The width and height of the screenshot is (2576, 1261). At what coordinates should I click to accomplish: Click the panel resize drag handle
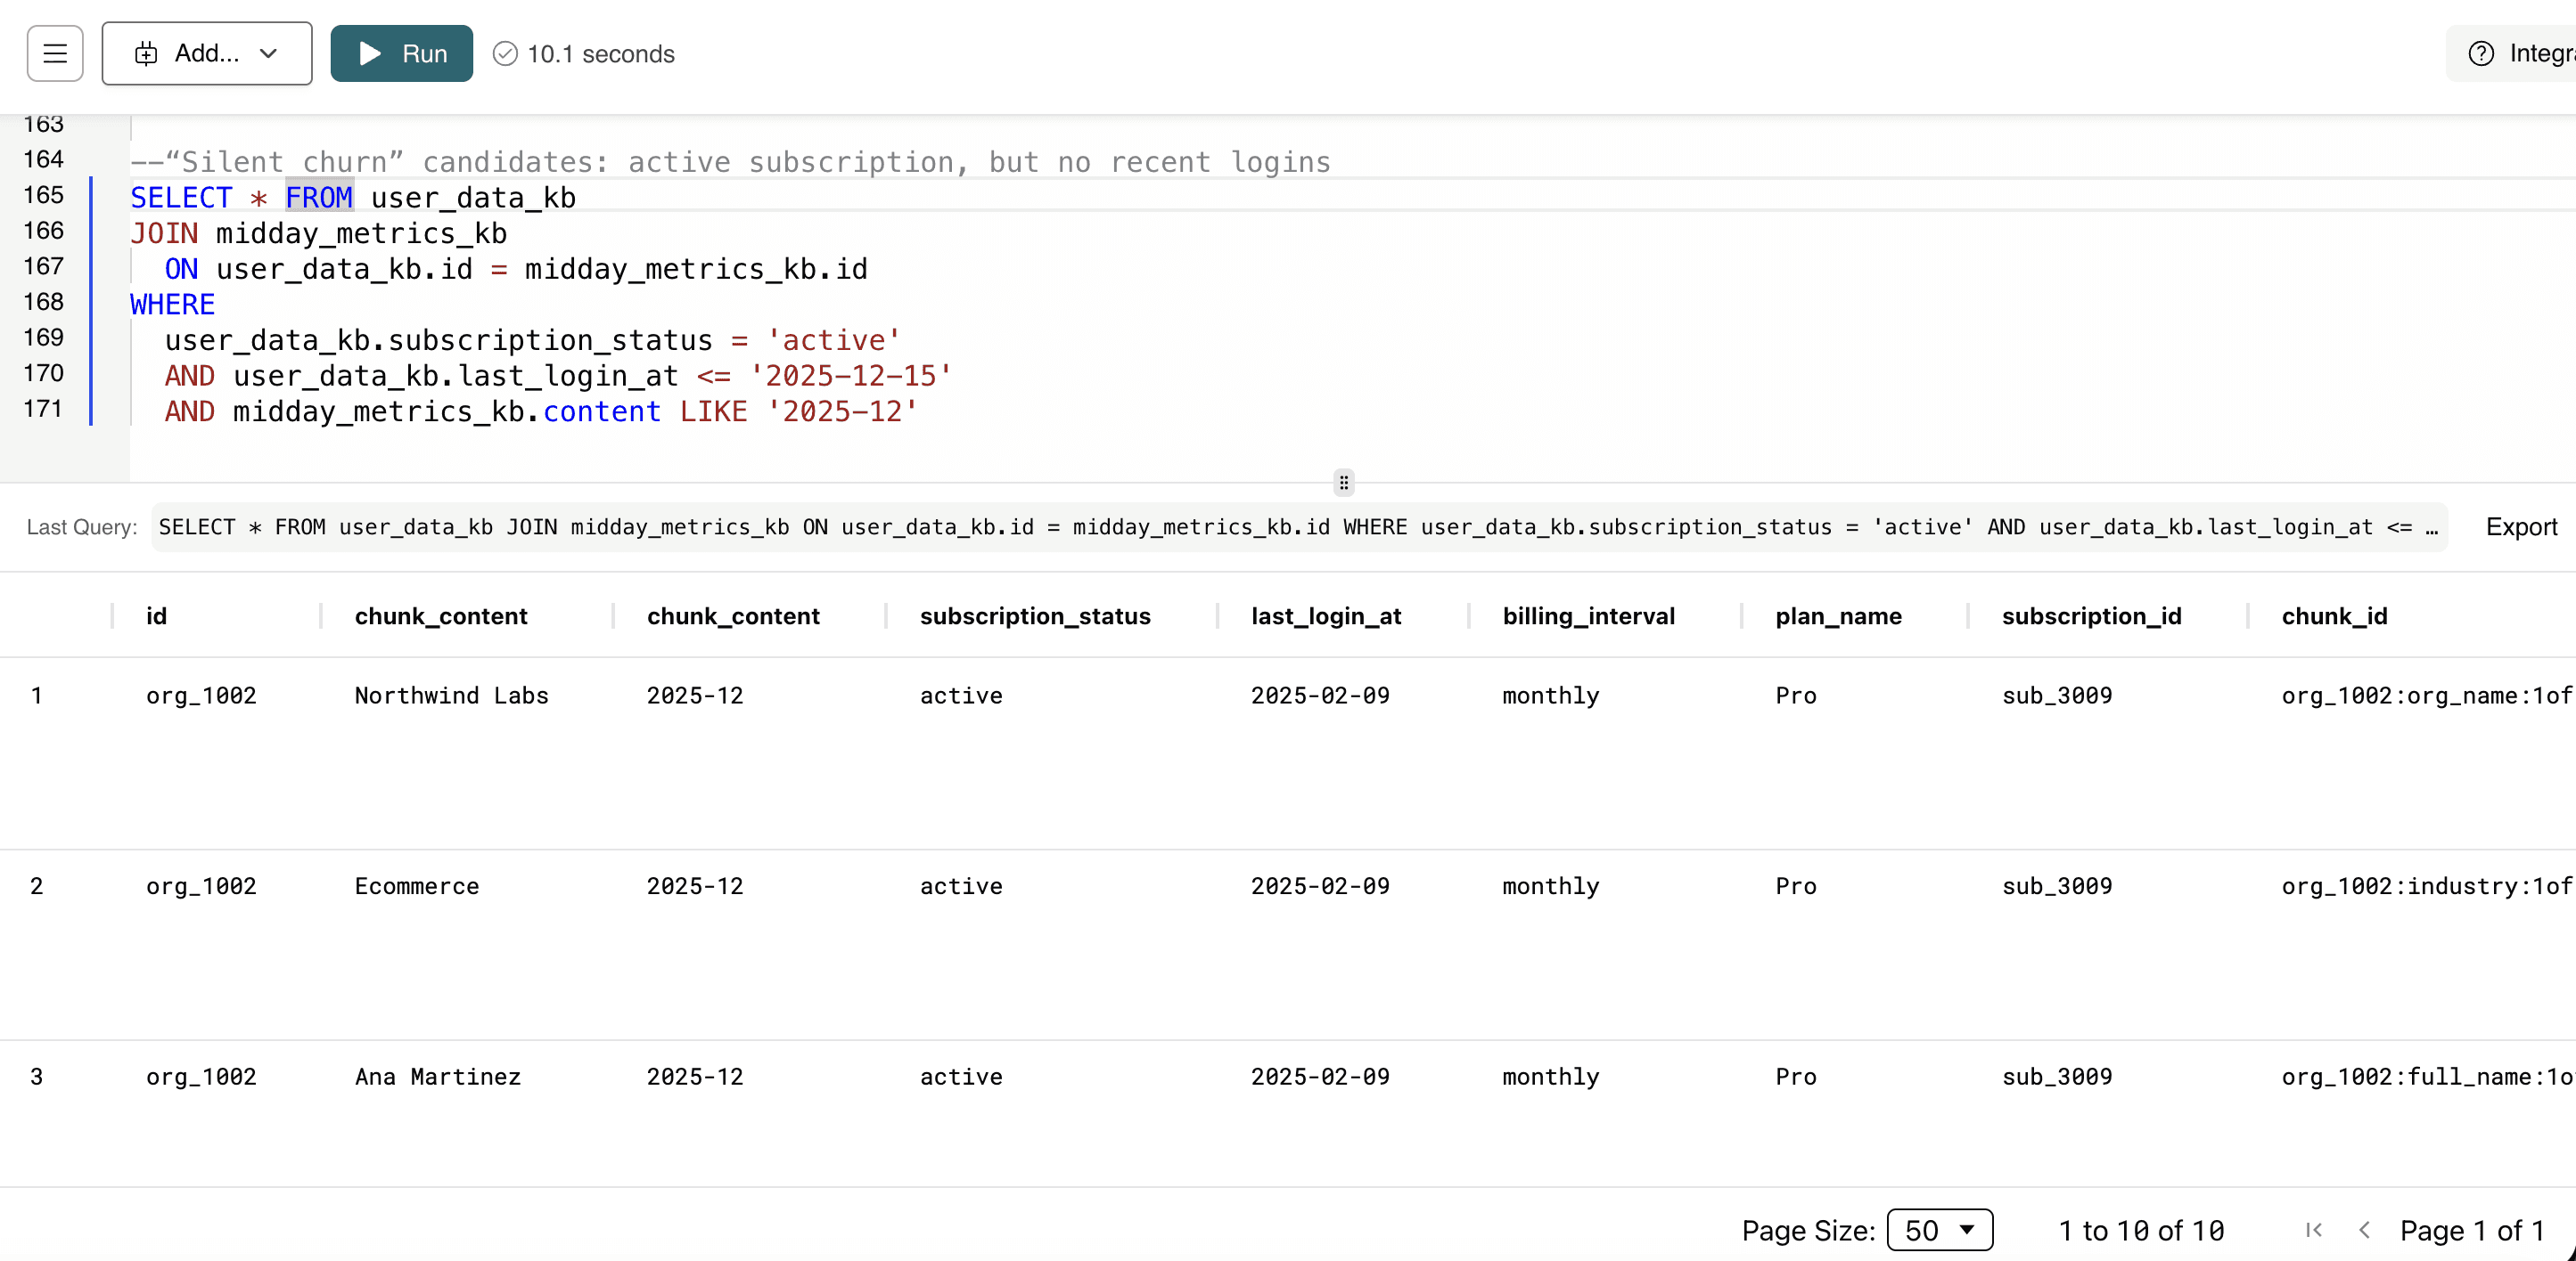click(1343, 484)
